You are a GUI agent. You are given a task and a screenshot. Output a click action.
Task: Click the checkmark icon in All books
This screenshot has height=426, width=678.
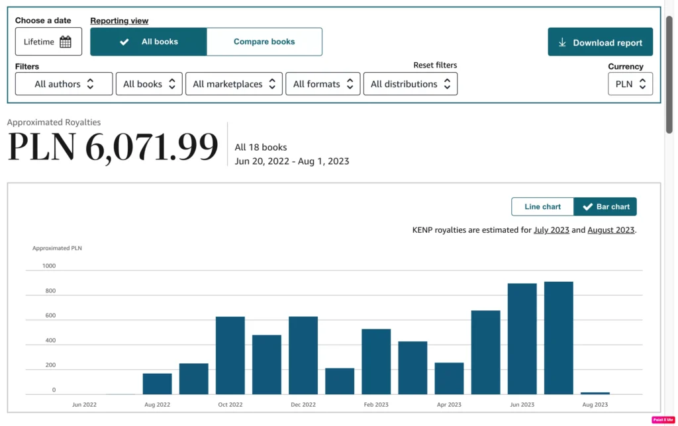[x=124, y=42]
